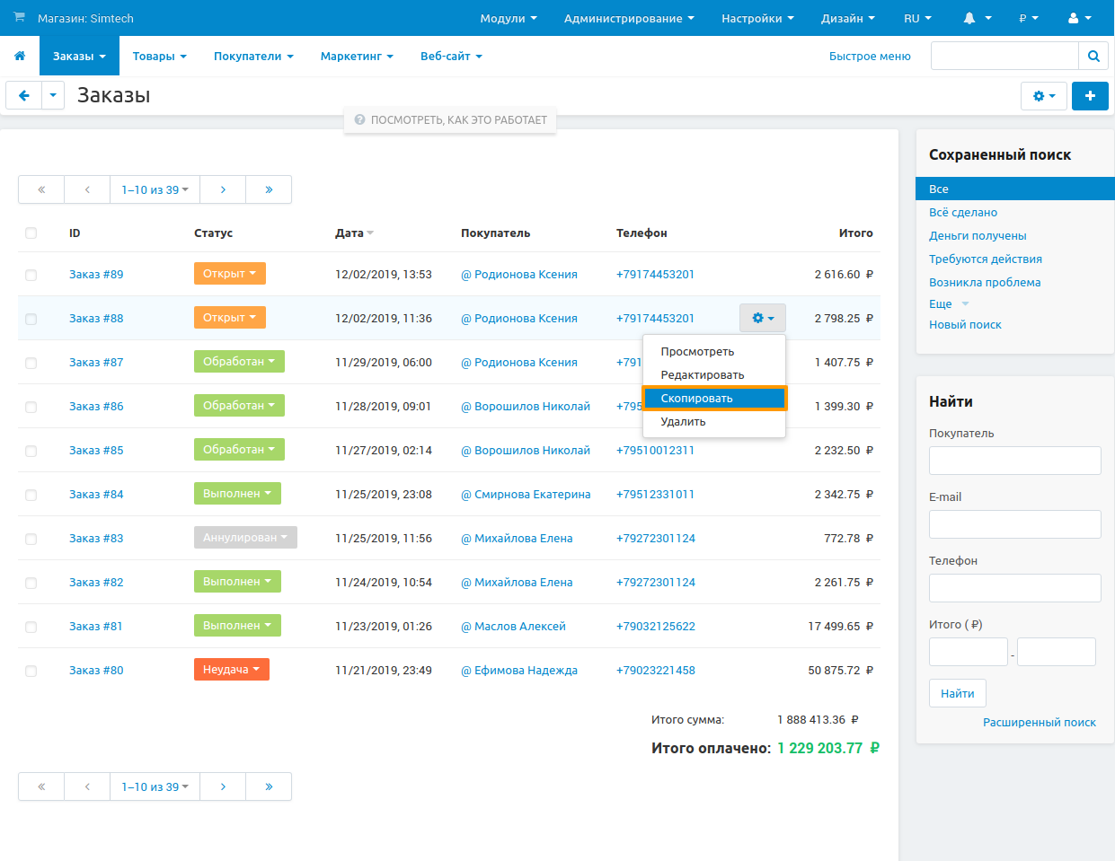Viewport: 1115px width, 861px height.
Task: Open the top 1–10 из 39 pagination dropdown
Action: 155,189
